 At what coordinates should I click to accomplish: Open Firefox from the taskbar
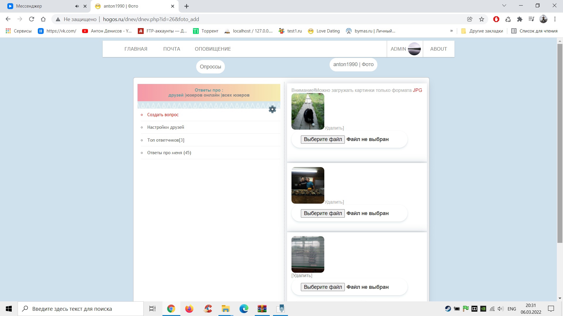coord(189,309)
